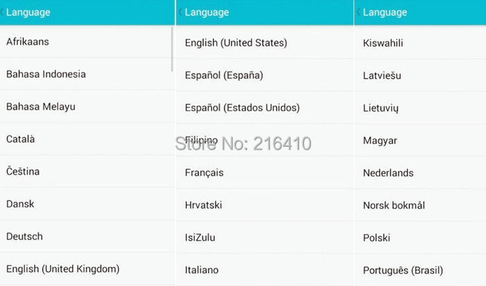The height and width of the screenshot is (286, 486).
Task: Pick Català language option
Action: pos(21,139)
